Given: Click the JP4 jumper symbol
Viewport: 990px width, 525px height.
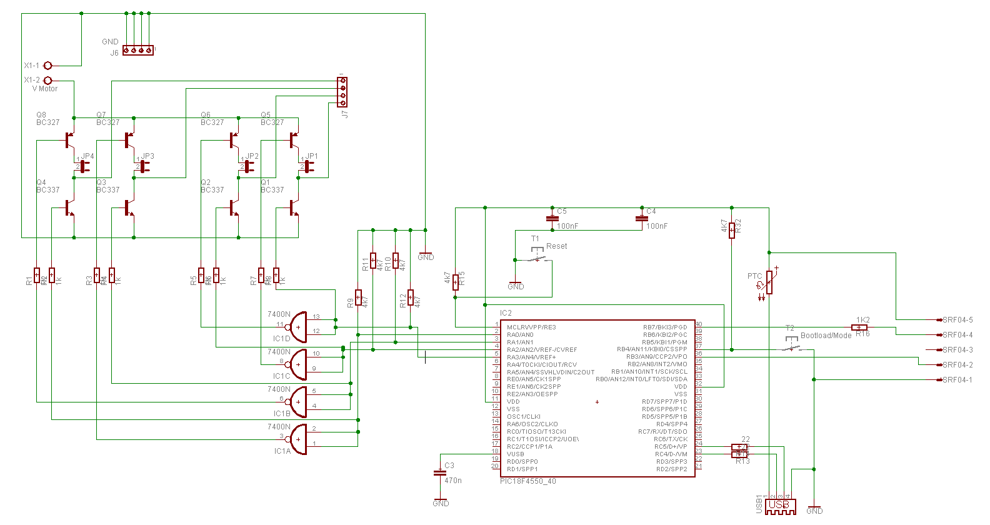Looking at the screenshot, I should [84, 166].
